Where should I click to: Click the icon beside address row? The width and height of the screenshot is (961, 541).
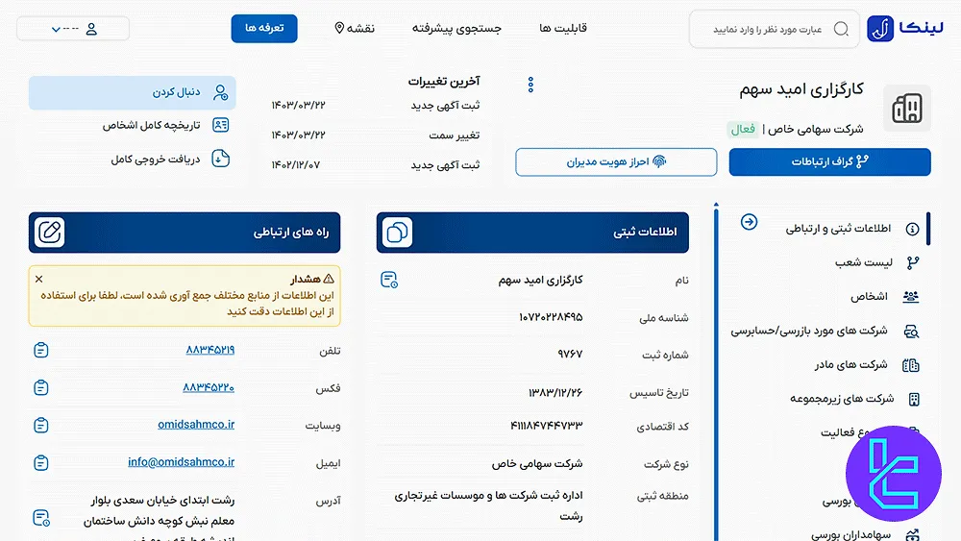tap(41, 518)
